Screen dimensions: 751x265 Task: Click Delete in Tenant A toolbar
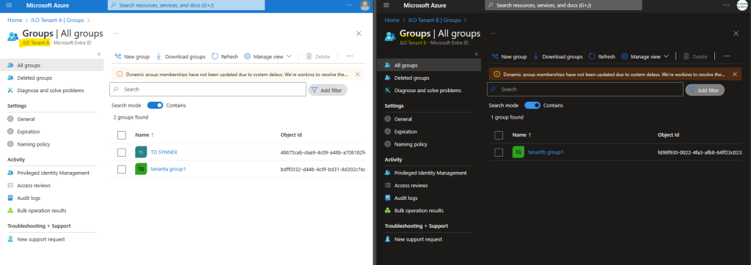[318, 56]
